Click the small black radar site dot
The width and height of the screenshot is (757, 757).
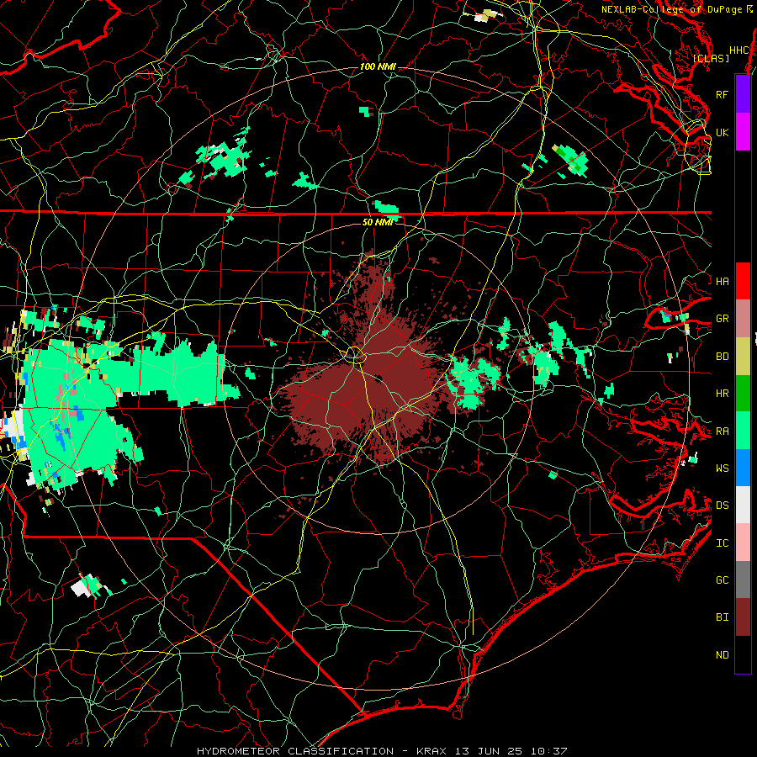tap(379, 378)
